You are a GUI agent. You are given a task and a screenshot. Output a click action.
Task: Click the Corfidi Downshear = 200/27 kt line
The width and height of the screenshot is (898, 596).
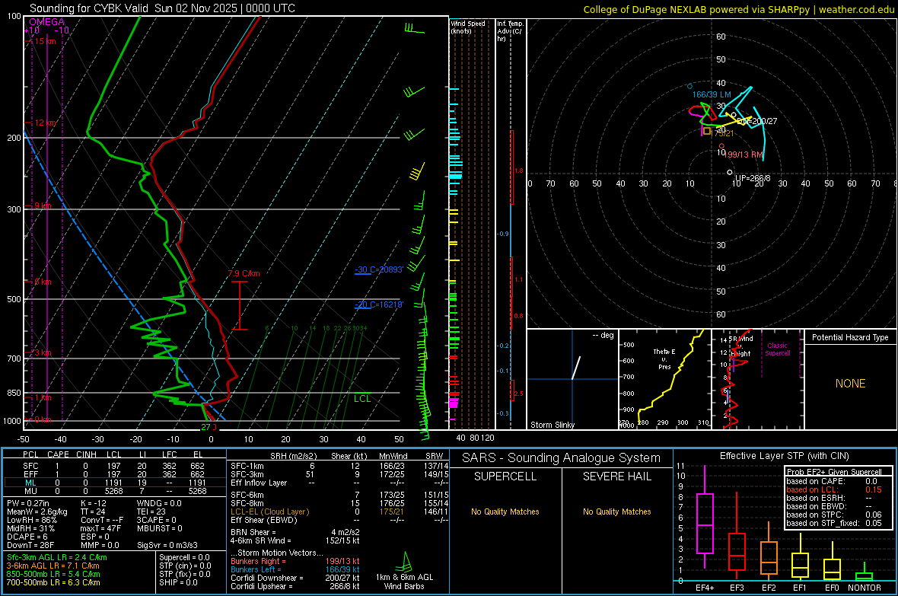pos(295,578)
